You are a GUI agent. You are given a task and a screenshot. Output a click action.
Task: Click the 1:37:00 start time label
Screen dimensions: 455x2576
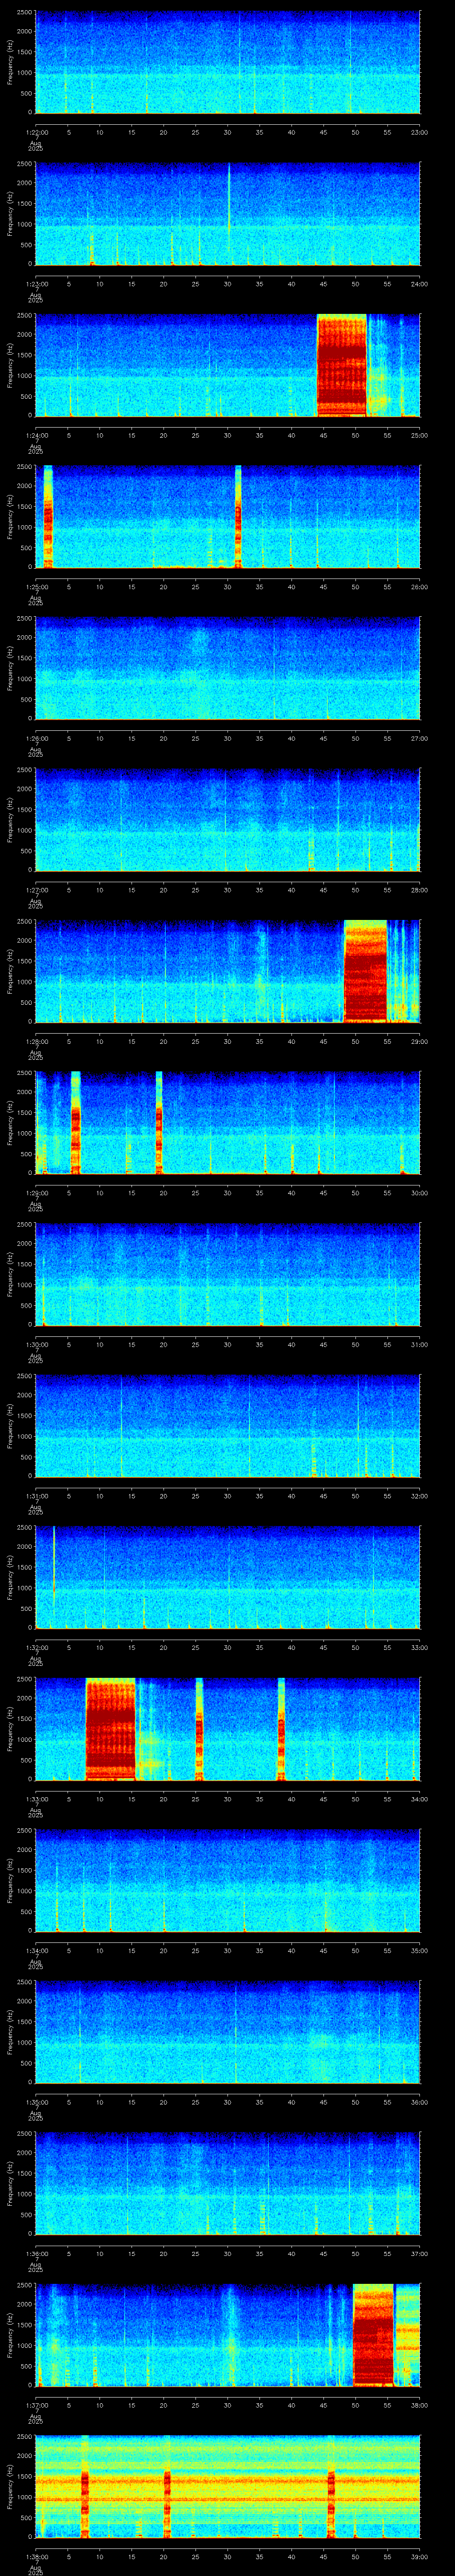pyautogui.click(x=36, y=2405)
